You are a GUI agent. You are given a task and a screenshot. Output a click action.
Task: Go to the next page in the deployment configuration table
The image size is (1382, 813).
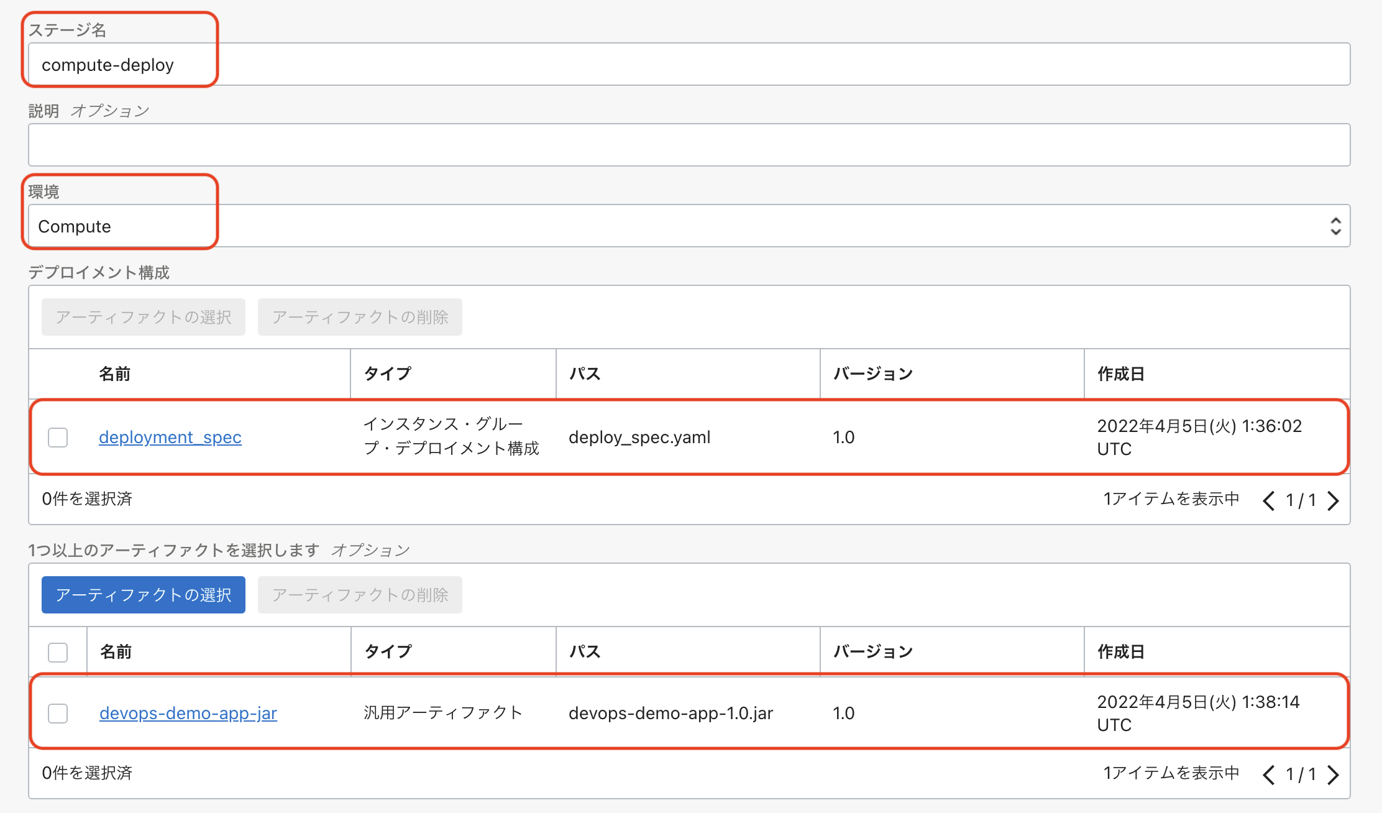[1332, 500]
